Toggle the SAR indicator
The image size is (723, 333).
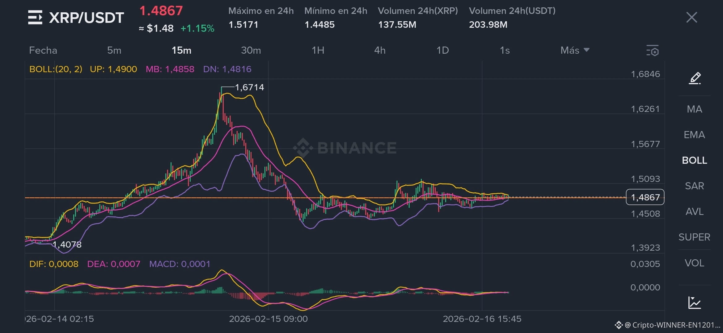pos(694,186)
